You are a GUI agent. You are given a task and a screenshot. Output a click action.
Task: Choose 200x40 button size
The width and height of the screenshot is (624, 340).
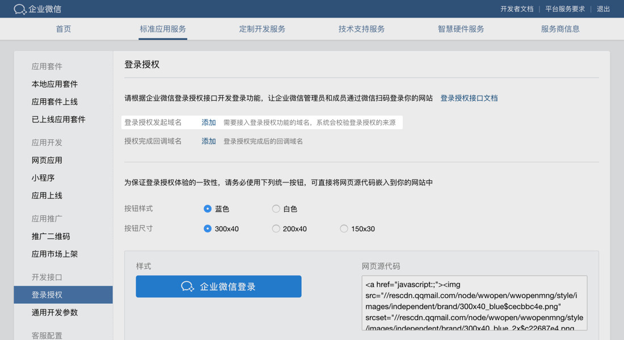click(x=276, y=229)
